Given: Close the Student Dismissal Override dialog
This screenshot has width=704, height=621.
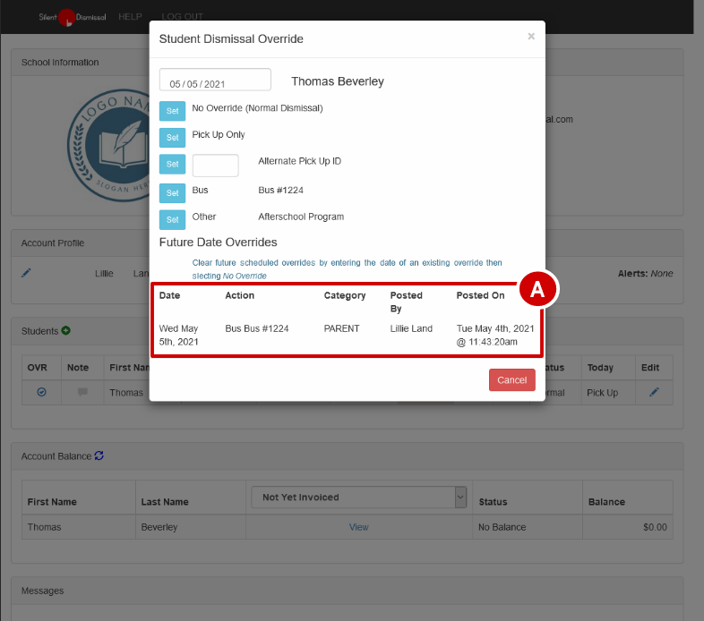Looking at the screenshot, I should 531,37.
